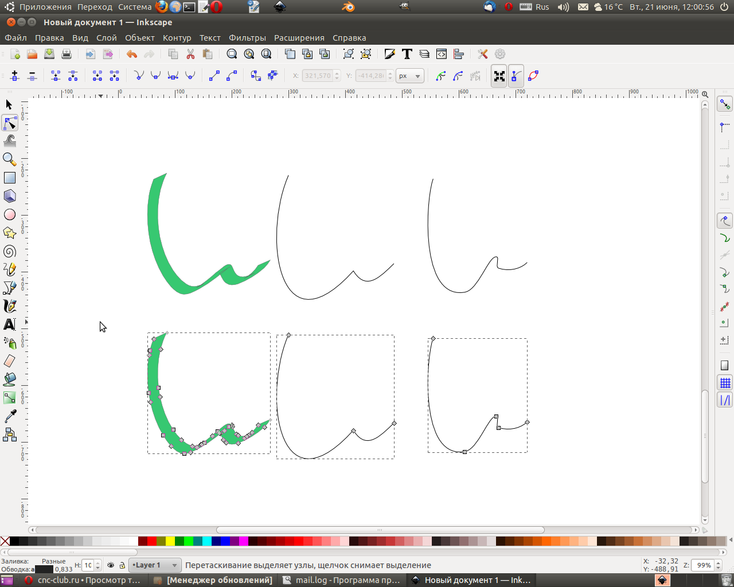The height and width of the screenshot is (587, 734).
Task: Open the Контур menu
Action: [177, 38]
